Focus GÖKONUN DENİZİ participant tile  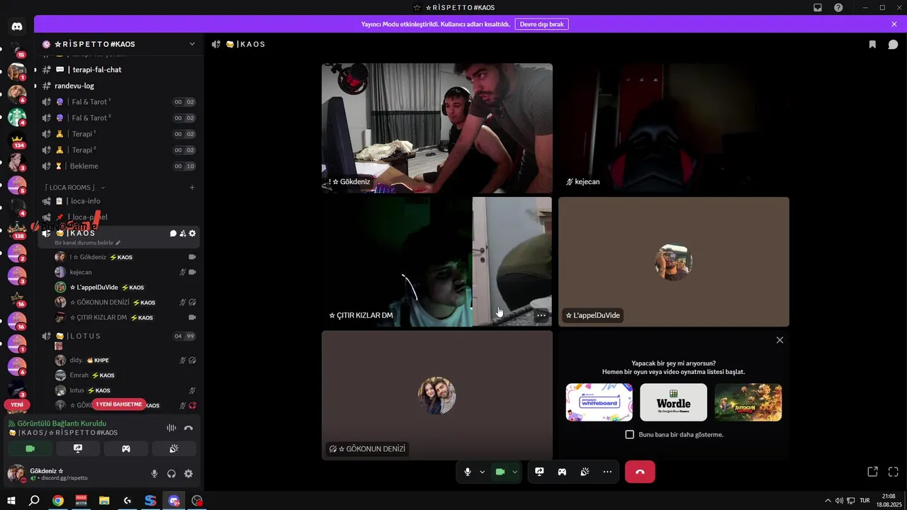tap(437, 395)
